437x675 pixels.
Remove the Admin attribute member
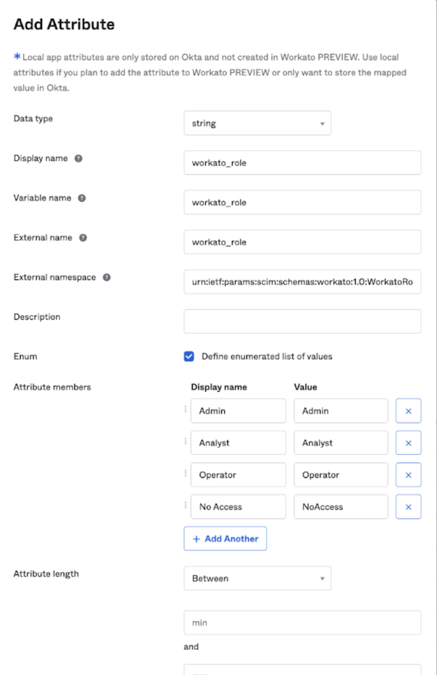click(408, 411)
